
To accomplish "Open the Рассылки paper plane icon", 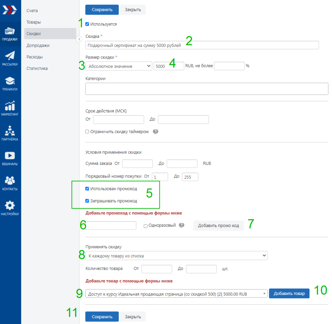I will tap(10, 56).
